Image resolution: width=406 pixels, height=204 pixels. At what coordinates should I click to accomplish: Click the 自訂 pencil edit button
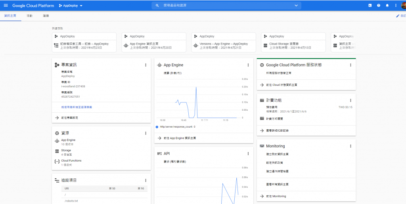pyautogui.click(x=401, y=16)
